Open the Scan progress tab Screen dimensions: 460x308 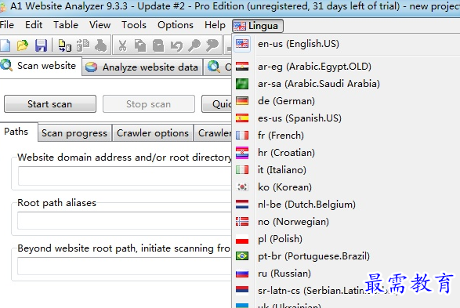[x=74, y=133]
